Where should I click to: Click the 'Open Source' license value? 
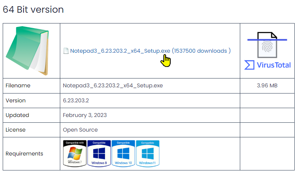pos(80,130)
